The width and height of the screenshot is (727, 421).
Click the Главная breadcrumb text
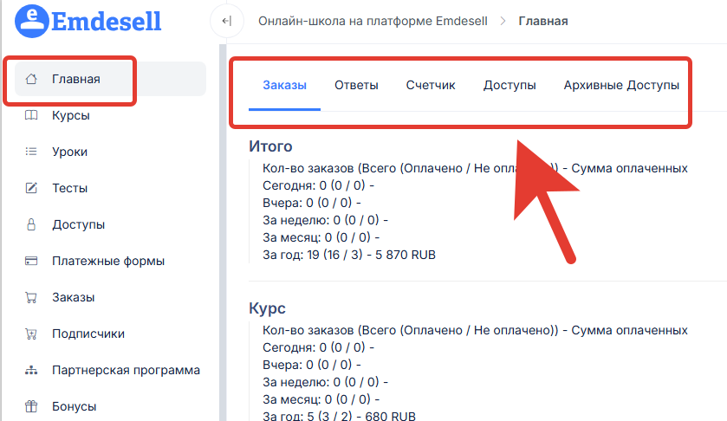pos(543,21)
